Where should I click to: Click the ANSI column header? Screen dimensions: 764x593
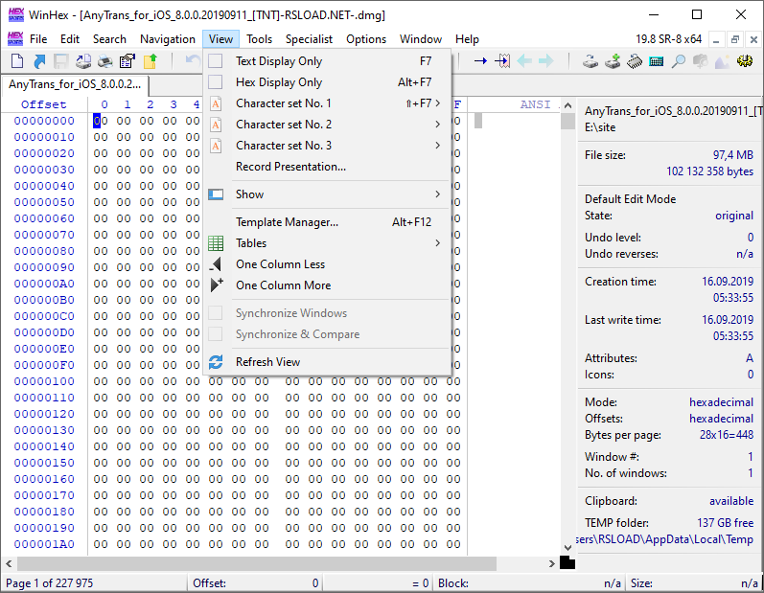[535, 104]
